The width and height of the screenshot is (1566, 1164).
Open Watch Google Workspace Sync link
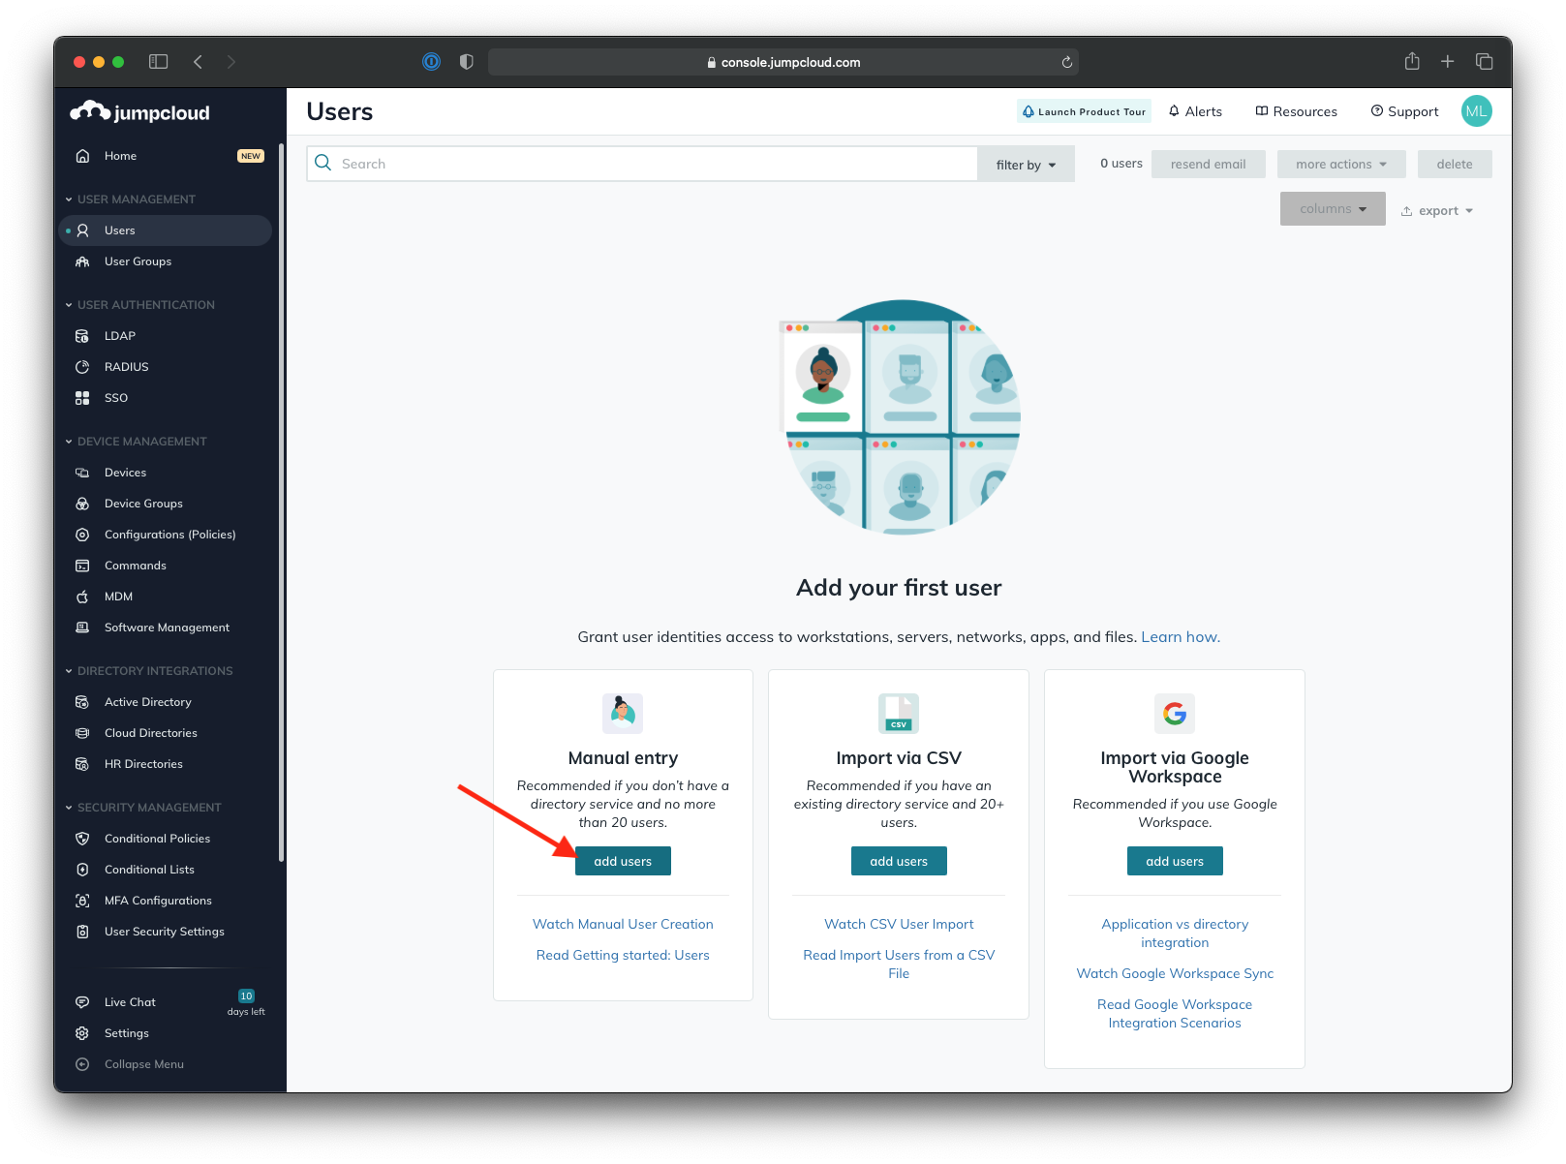[x=1175, y=974]
